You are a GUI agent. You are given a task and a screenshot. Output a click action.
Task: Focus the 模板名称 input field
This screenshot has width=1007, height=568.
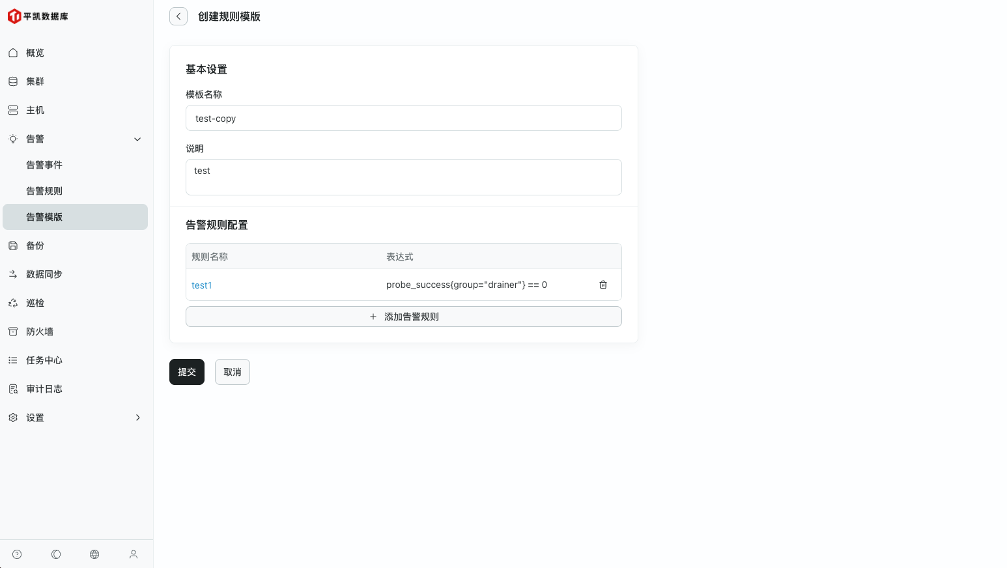click(404, 119)
